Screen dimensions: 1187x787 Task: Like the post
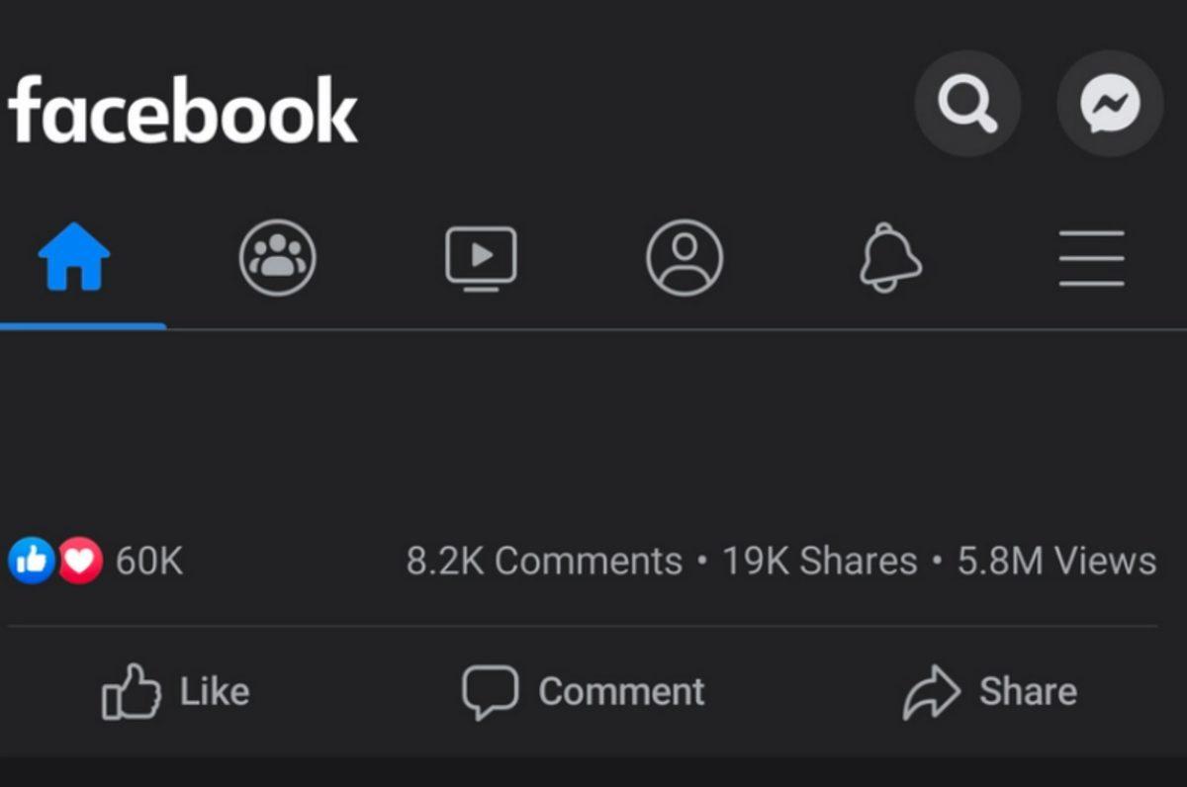coord(178,691)
